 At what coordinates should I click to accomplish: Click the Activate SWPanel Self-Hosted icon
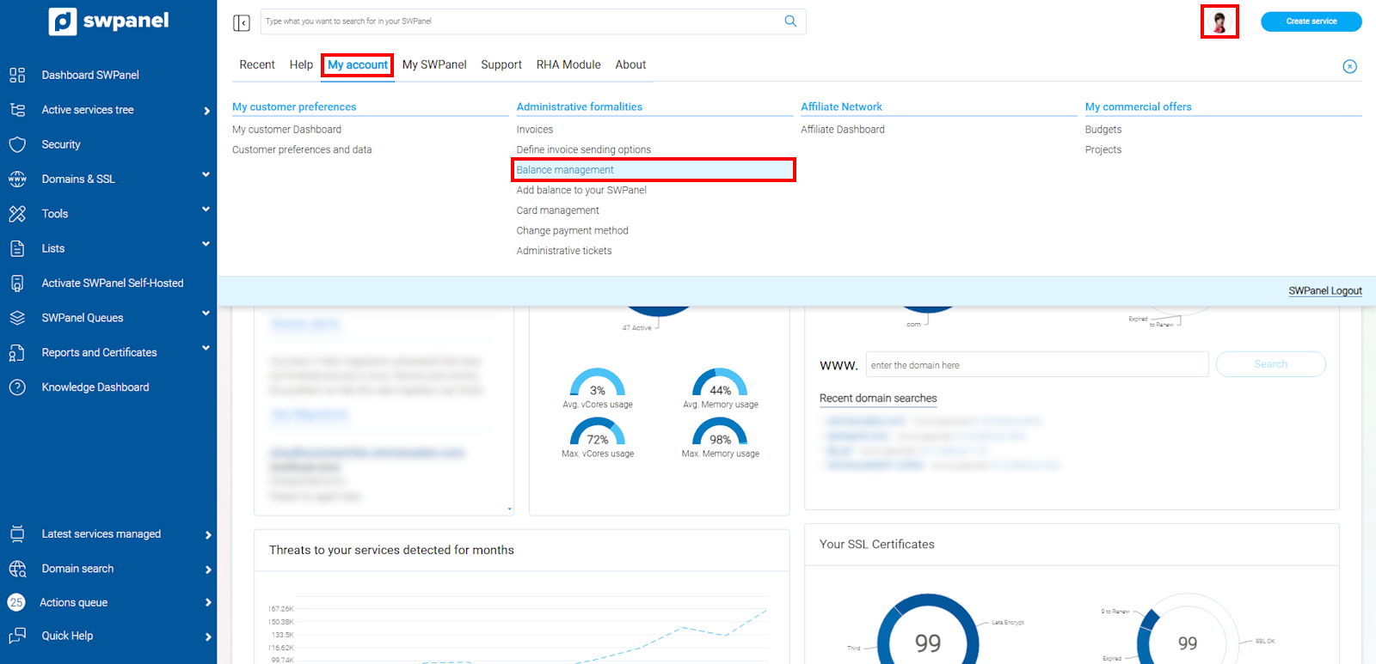pos(17,283)
